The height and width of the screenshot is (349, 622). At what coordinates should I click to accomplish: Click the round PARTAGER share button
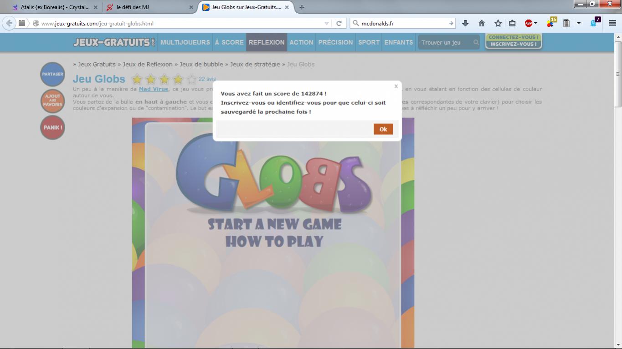(x=52, y=74)
